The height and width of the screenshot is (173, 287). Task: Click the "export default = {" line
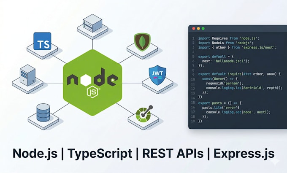[x=216, y=57]
